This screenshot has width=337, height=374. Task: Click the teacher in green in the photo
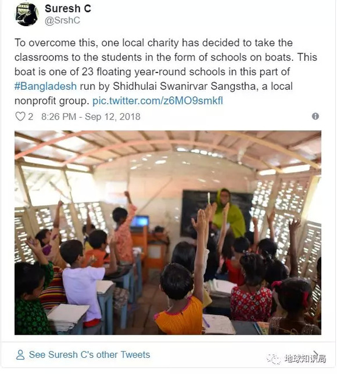[x=228, y=213]
